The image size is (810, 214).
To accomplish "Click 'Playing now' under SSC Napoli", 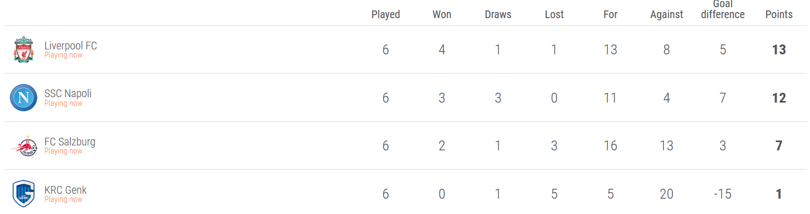I will [64, 103].
